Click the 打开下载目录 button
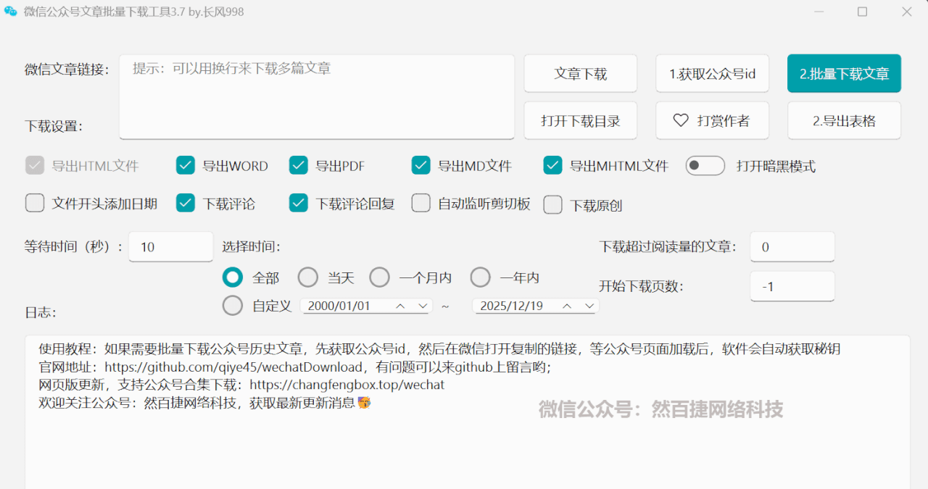 [580, 120]
